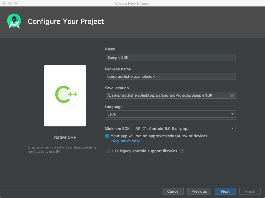Click the blue info icon about device coverage

[x=107, y=136]
